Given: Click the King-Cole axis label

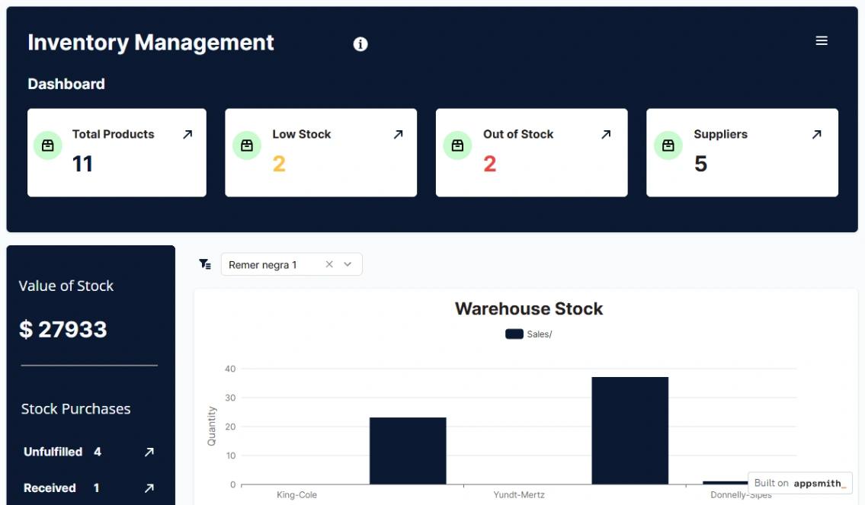Looking at the screenshot, I should point(296,495).
